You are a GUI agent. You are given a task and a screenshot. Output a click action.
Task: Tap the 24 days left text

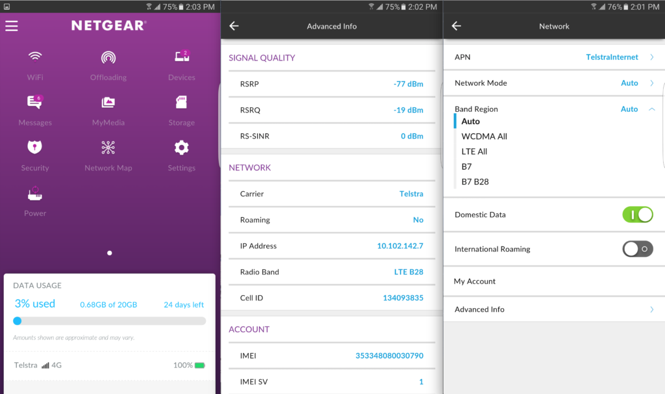(184, 305)
